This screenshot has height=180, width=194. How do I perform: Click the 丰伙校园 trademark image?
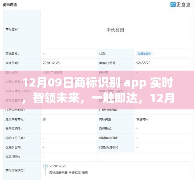[x=115, y=30]
